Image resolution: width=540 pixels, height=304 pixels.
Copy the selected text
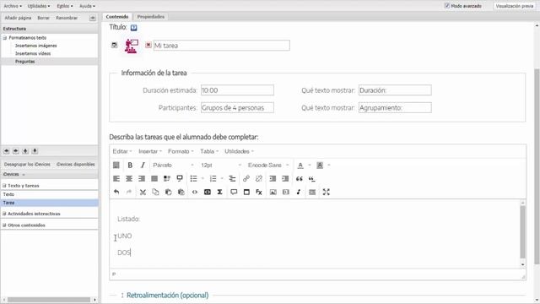click(155, 192)
